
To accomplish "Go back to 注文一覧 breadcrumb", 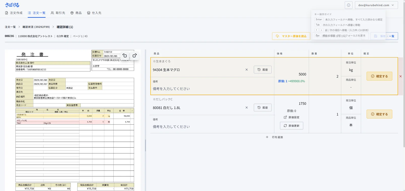I will click(x=10, y=27).
